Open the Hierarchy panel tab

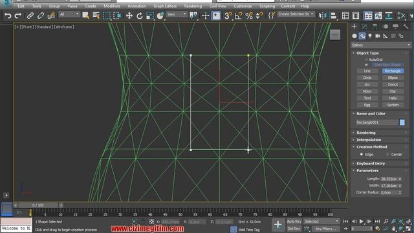pyautogui.click(x=375, y=27)
